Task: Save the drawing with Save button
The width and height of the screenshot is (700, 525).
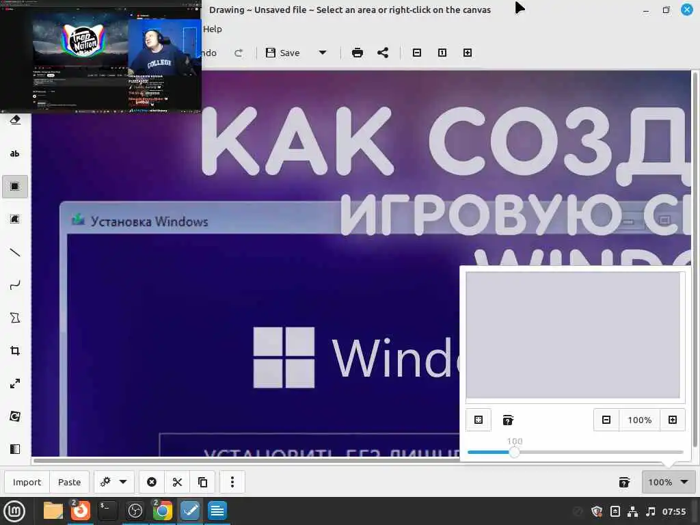Action: pyautogui.click(x=283, y=53)
